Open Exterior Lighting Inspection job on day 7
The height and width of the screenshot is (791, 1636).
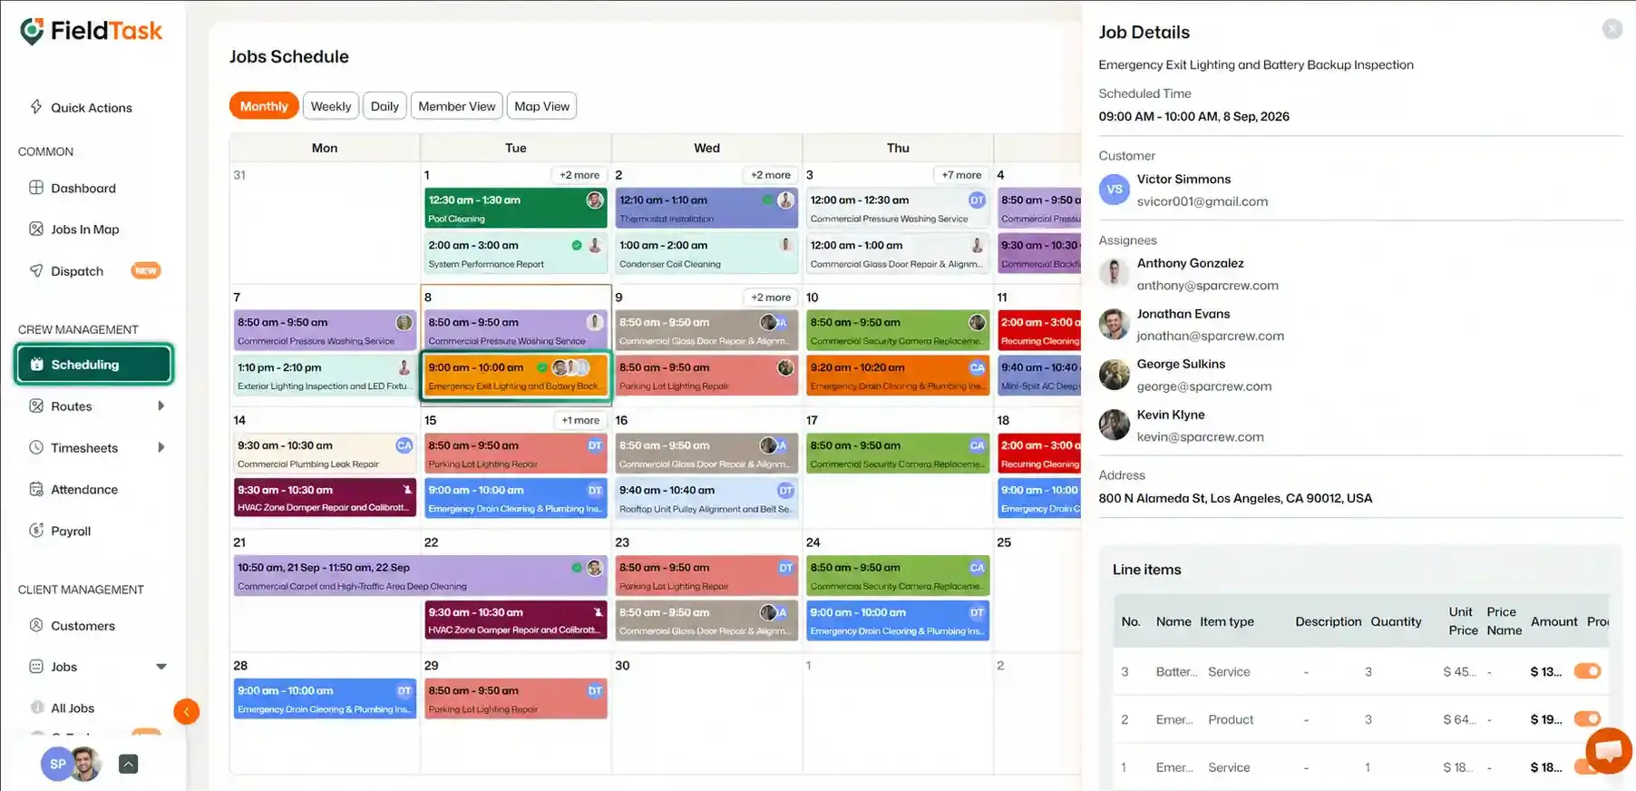[325, 376]
